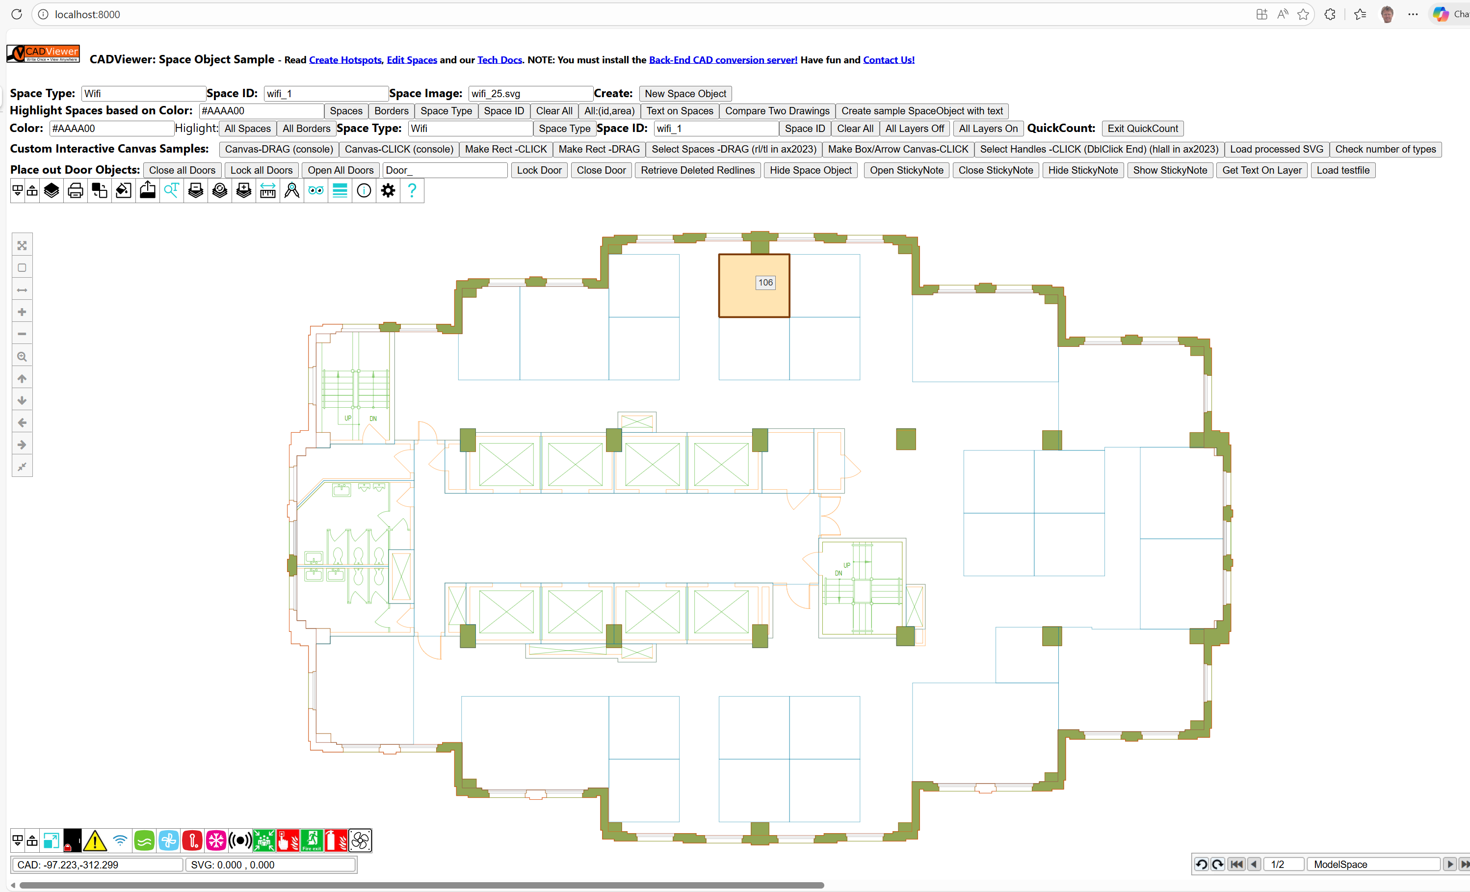The image size is (1470, 892).
Task: Click the zoom in plus icon
Action: [22, 312]
